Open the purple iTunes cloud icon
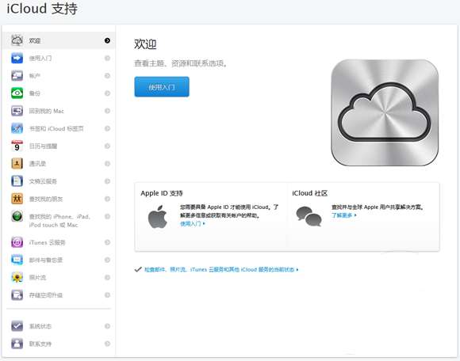This screenshot has height=361, width=460. pyautogui.click(x=17, y=242)
